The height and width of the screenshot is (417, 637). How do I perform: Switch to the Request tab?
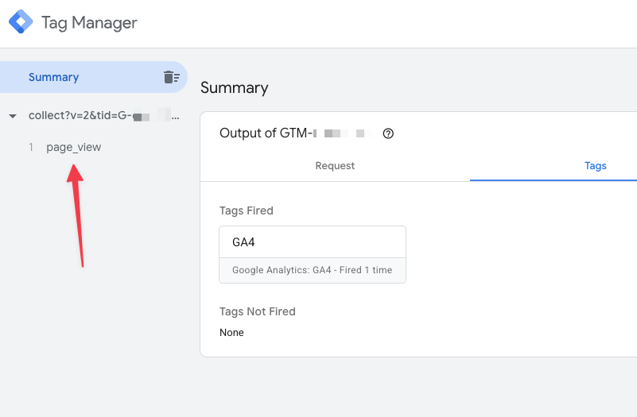point(335,165)
